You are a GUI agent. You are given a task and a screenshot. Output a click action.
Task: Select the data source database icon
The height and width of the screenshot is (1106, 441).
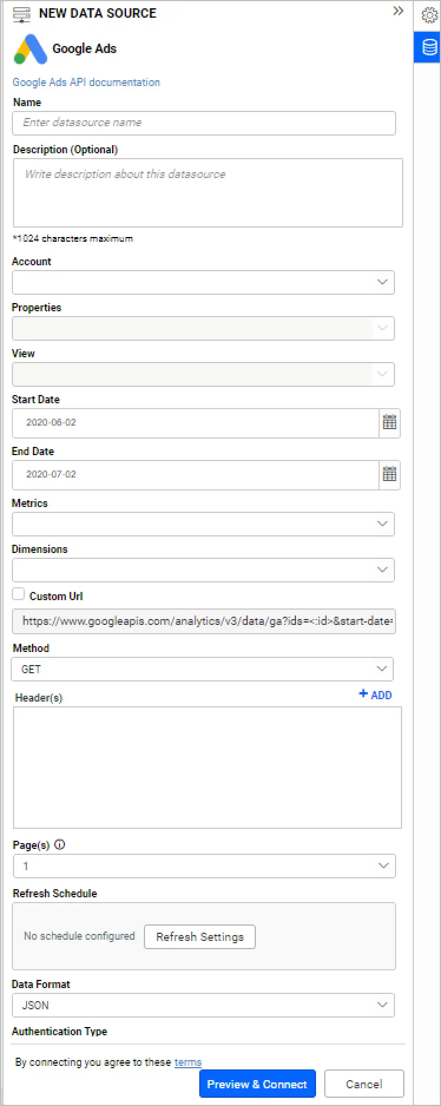(x=429, y=47)
